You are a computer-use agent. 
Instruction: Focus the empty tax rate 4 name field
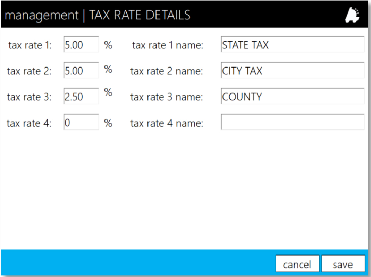click(x=293, y=122)
